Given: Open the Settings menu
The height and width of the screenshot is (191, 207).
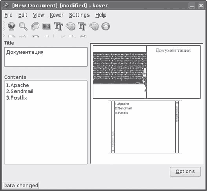Looking at the screenshot, I should pyautogui.click(x=79, y=15).
